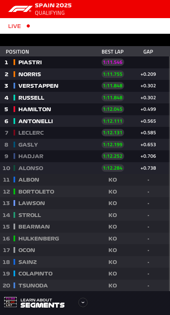Image resolution: width=170 pixels, height=315 pixels.
Task: Click Bortoleto's green team color marker
Action: click(14, 191)
